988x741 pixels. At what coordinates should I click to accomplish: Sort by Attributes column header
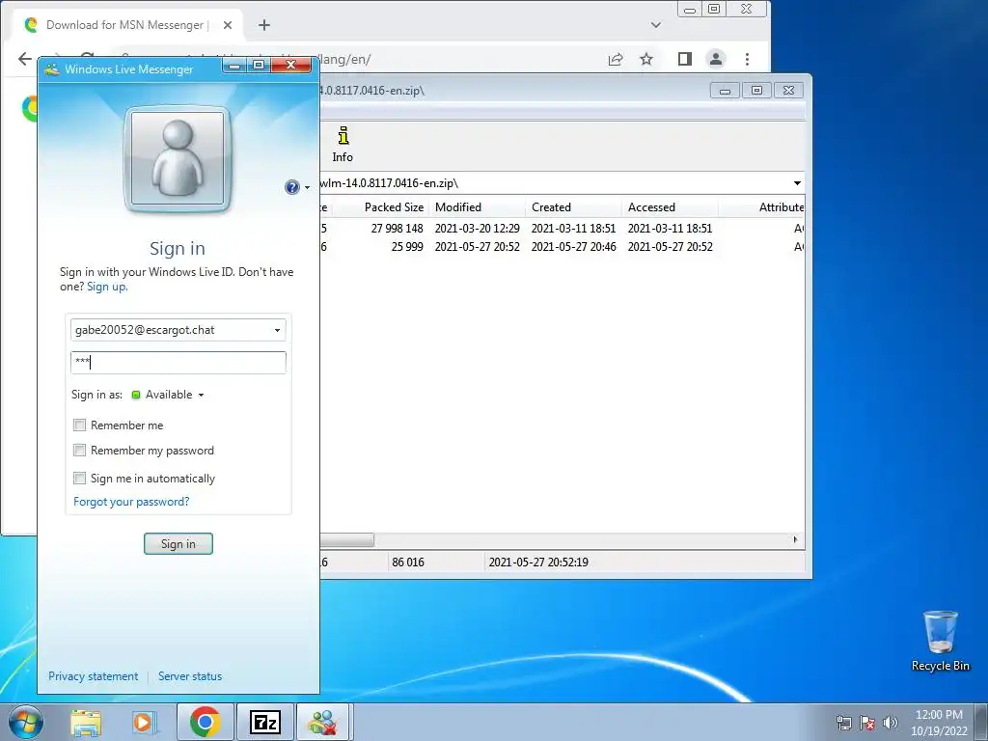[x=762, y=207]
